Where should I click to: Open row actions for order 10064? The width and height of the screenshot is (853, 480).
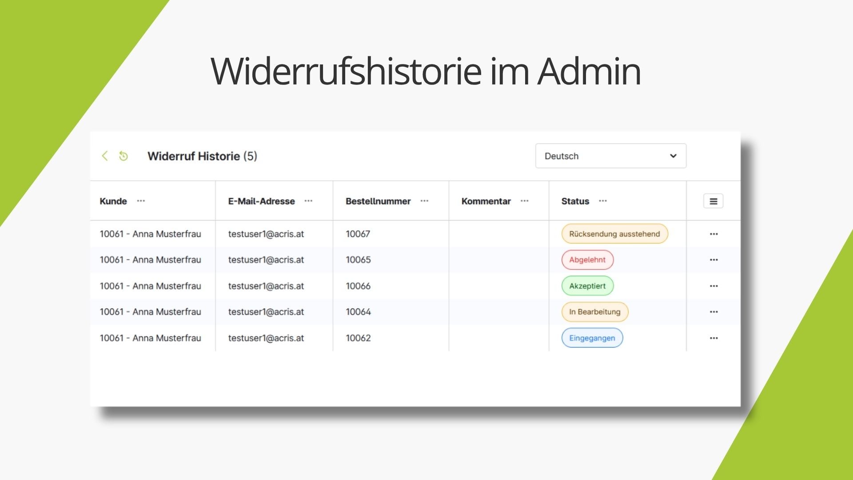coord(714,312)
